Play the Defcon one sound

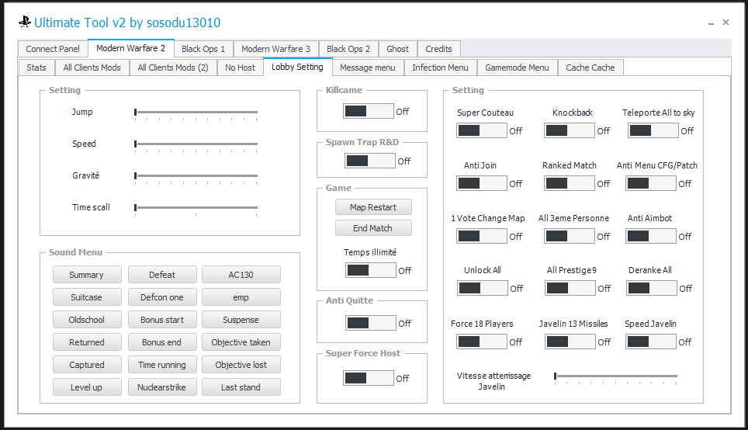[x=162, y=296]
